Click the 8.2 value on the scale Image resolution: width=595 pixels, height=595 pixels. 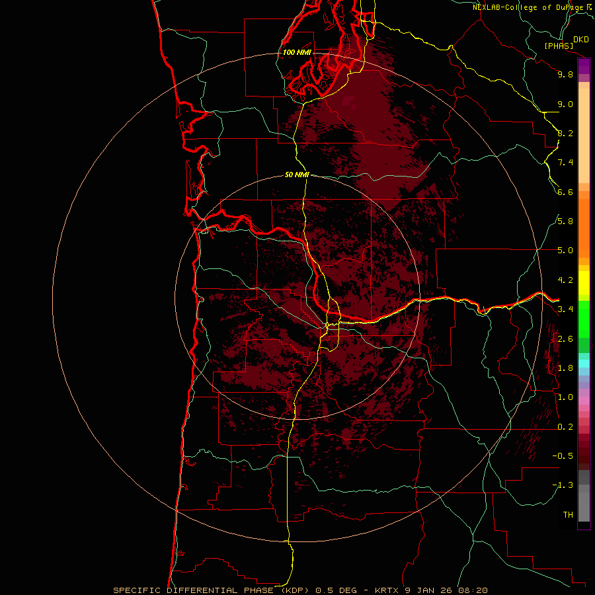pos(565,133)
